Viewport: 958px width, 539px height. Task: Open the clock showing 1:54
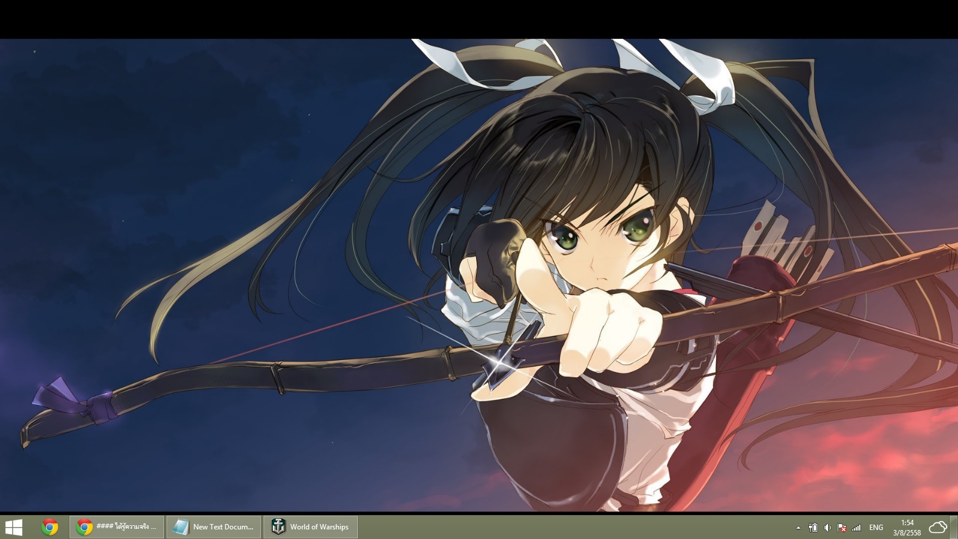(907, 527)
